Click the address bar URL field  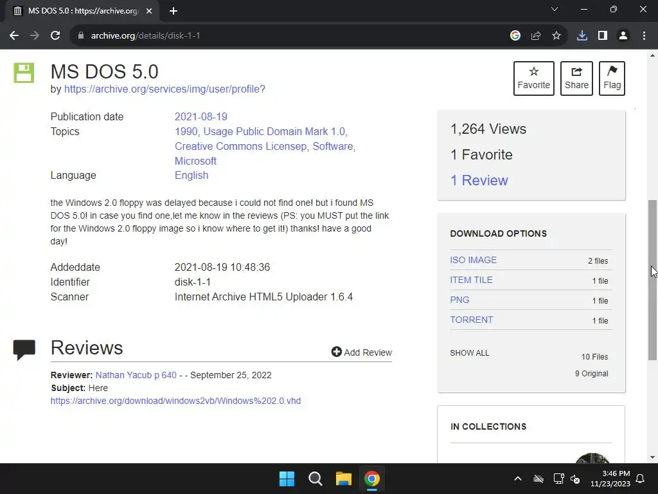coord(290,36)
